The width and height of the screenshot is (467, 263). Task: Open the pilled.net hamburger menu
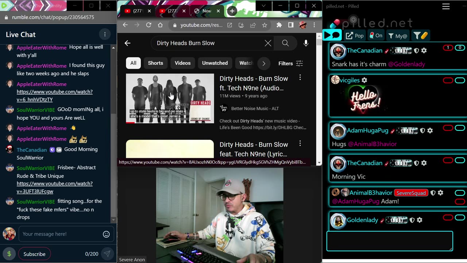tap(446, 6)
